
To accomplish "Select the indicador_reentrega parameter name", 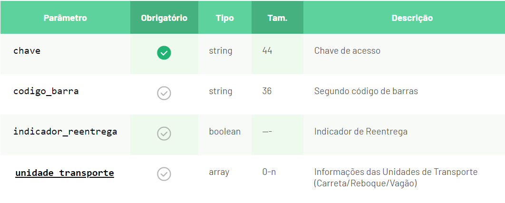I will click(x=65, y=132).
